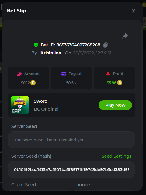Click the Dogecoin icon next to $0.12
Screen dimensions: 146x195
[33, 83]
